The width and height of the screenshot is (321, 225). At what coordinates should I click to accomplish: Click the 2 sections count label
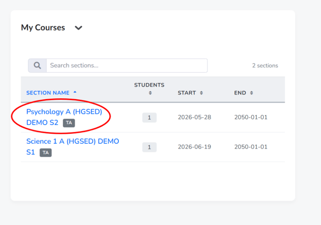[x=265, y=65]
